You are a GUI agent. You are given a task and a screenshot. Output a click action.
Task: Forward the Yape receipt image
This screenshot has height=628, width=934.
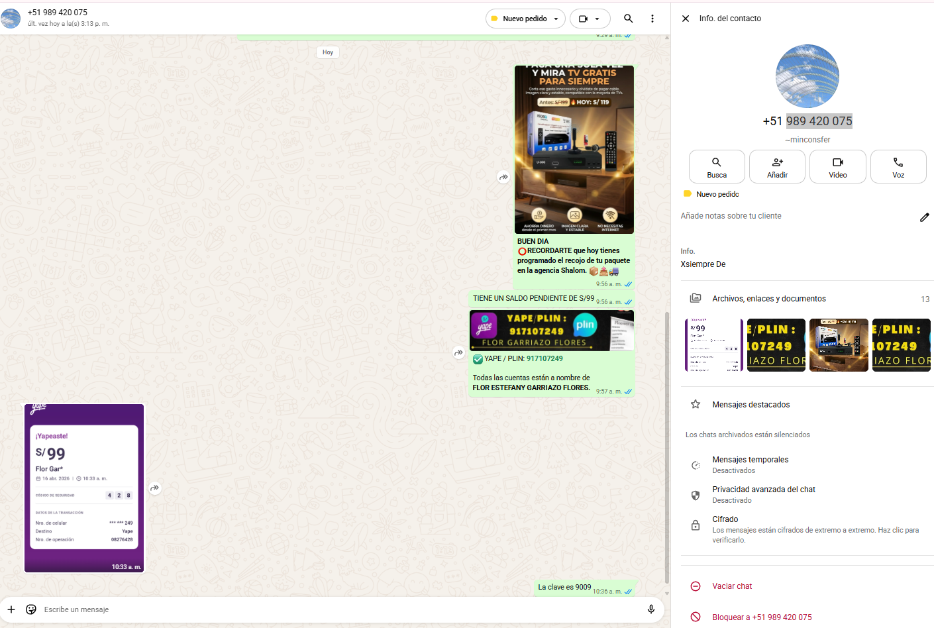[x=154, y=488]
